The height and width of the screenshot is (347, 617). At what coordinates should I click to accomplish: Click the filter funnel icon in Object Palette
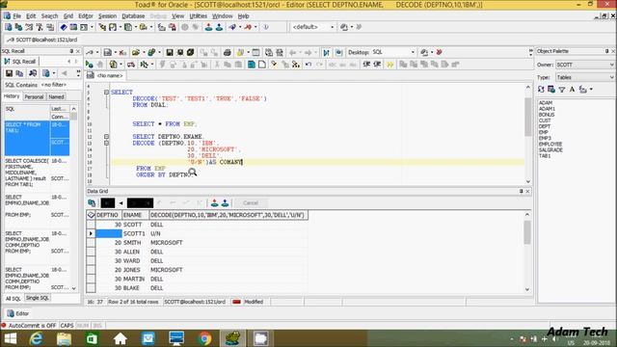point(562,90)
